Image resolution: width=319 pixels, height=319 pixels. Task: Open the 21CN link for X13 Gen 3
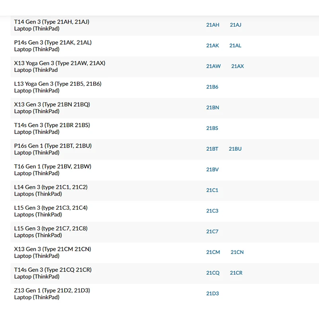tap(237, 252)
